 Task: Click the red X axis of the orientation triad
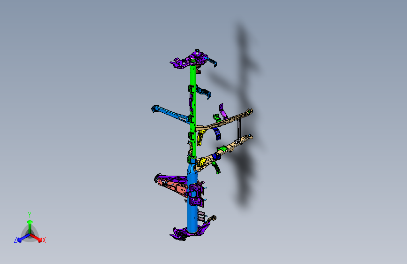(x=36, y=238)
